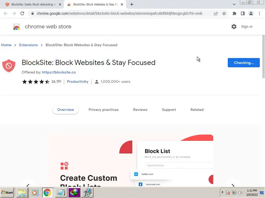Open Windows Explorer from taskbar
The image size is (265, 198).
[x=22, y=193]
